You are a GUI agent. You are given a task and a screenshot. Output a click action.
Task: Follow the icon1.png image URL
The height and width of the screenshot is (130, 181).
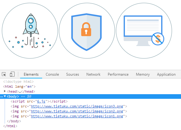77,116
